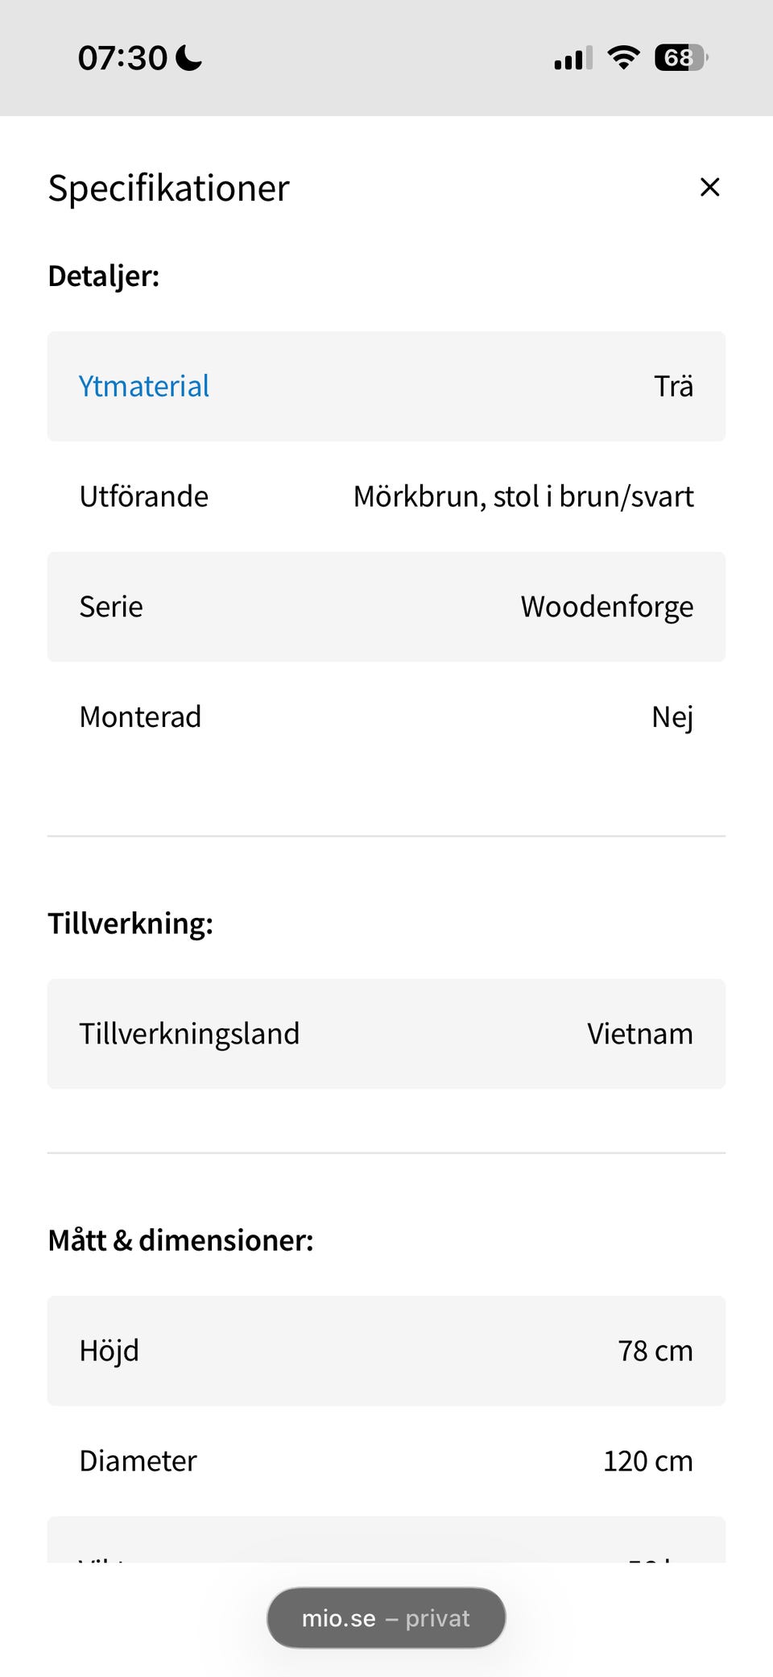The width and height of the screenshot is (773, 1677).
Task: Select the Utförande row label
Action: click(x=143, y=496)
